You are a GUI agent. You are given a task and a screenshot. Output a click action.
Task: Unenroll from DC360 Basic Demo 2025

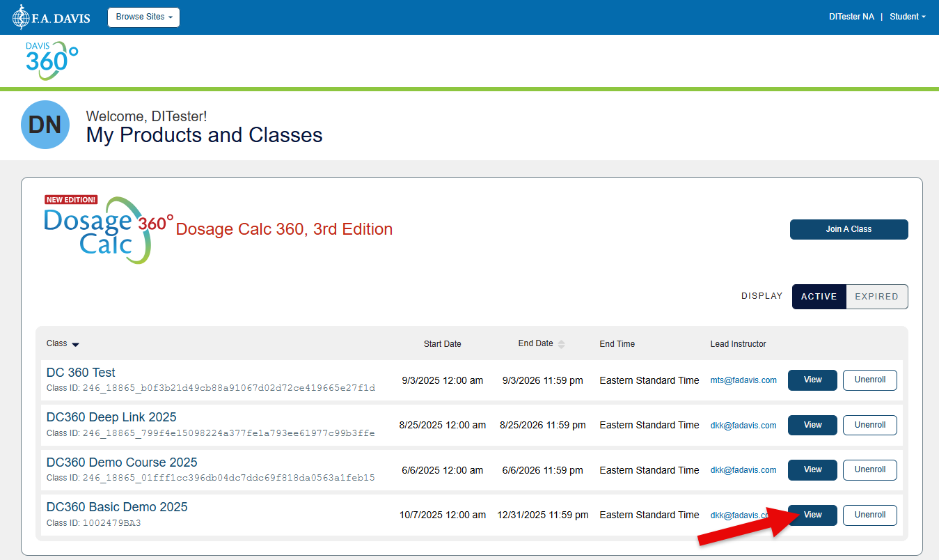[869, 515]
